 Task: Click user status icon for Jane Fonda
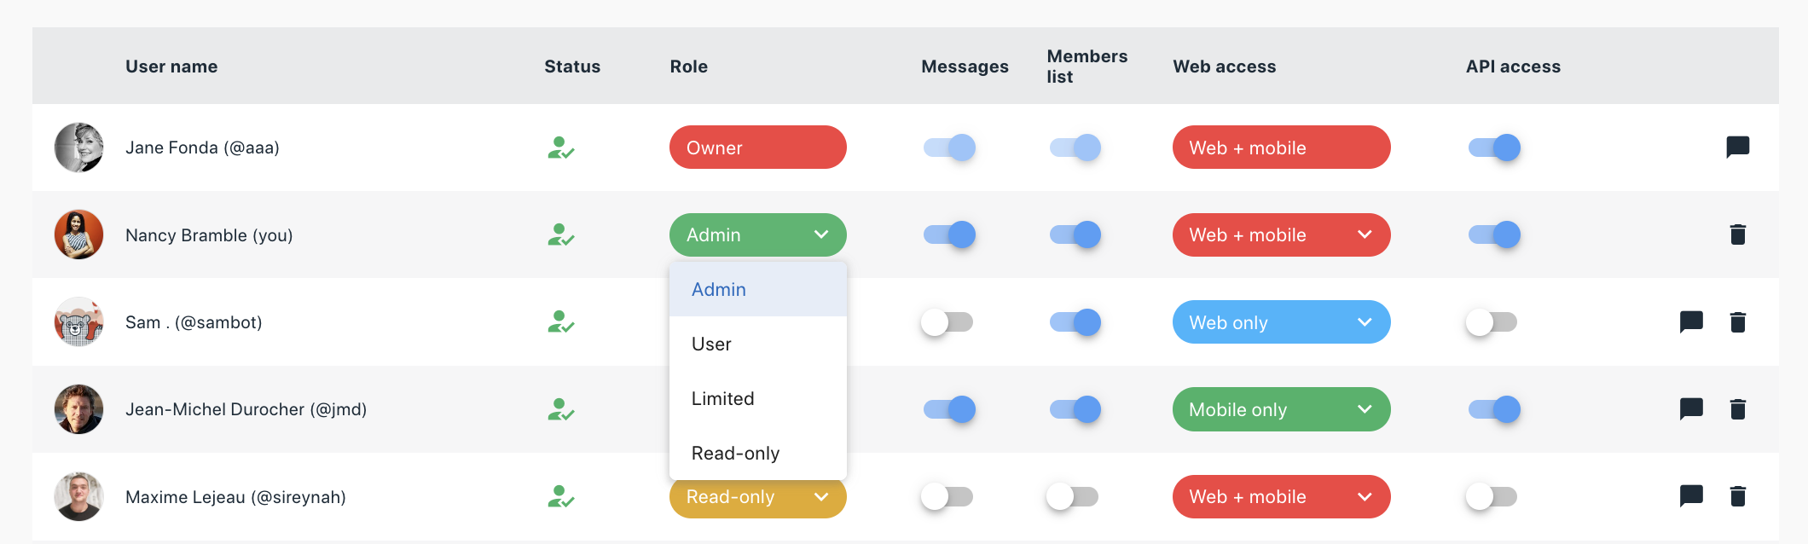click(560, 148)
